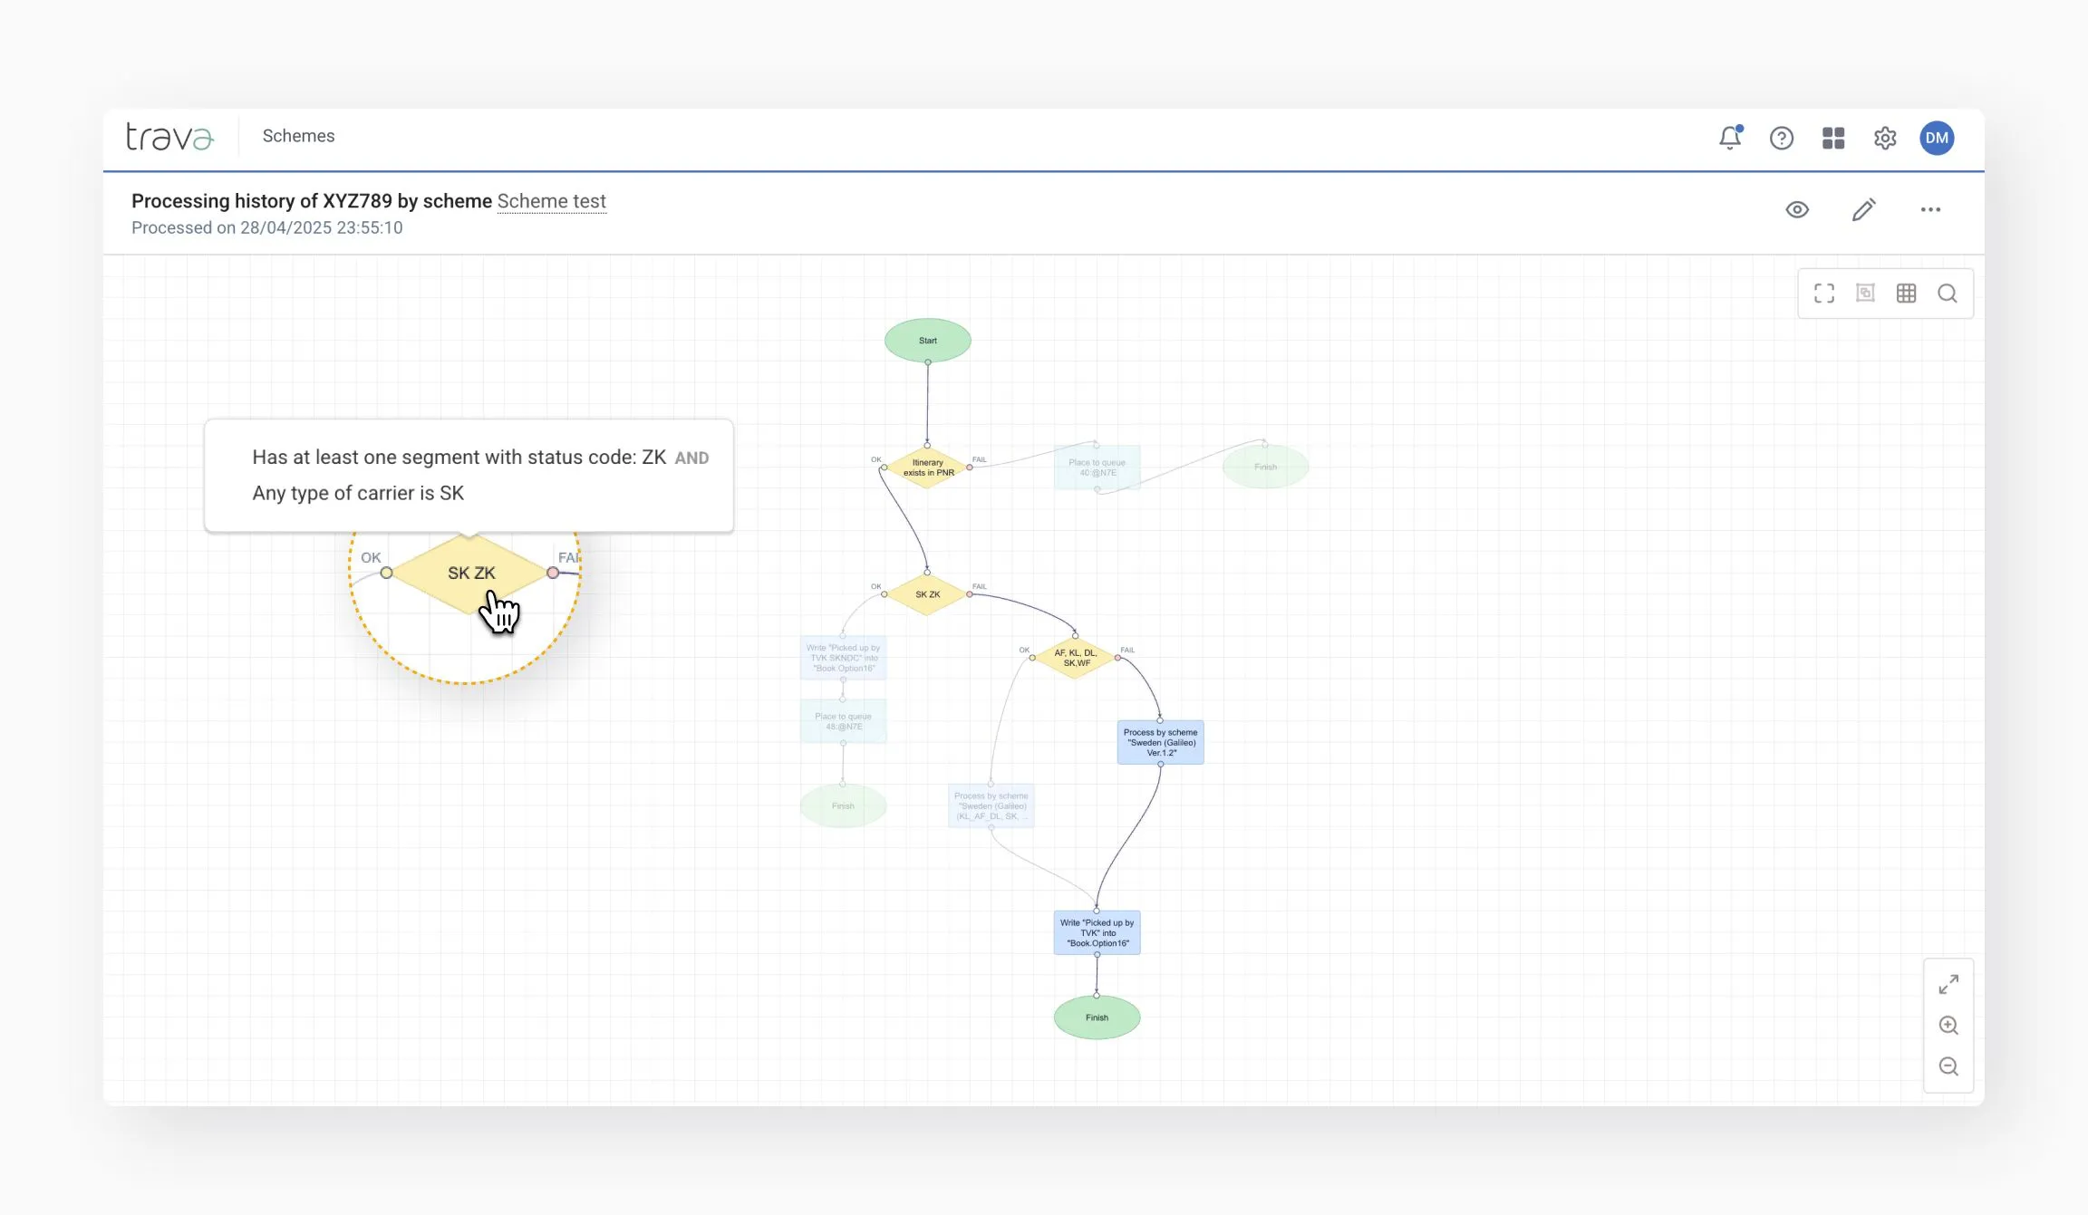The height and width of the screenshot is (1215, 2088).
Task: Toggle the eye view icon
Action: (x=1796, y=210)
